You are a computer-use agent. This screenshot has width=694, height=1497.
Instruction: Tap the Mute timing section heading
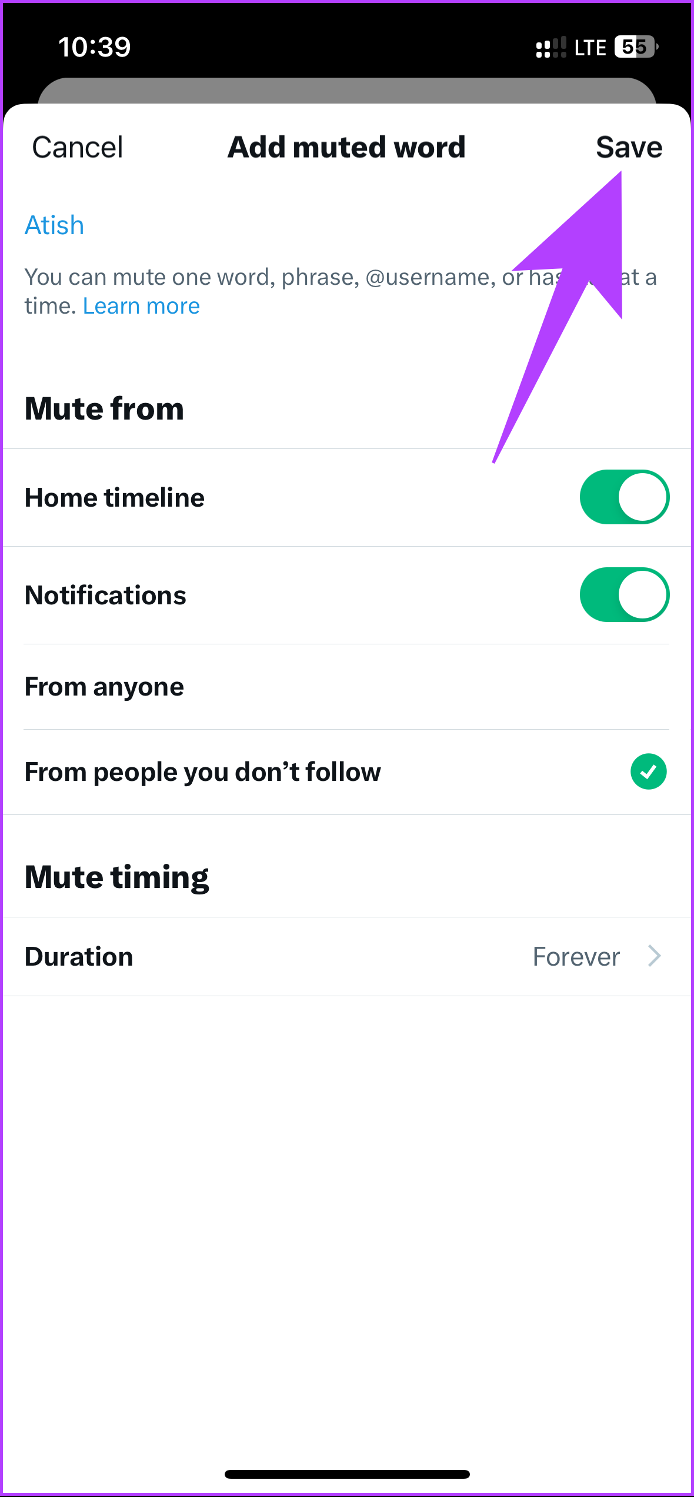[x=116, y=877]
